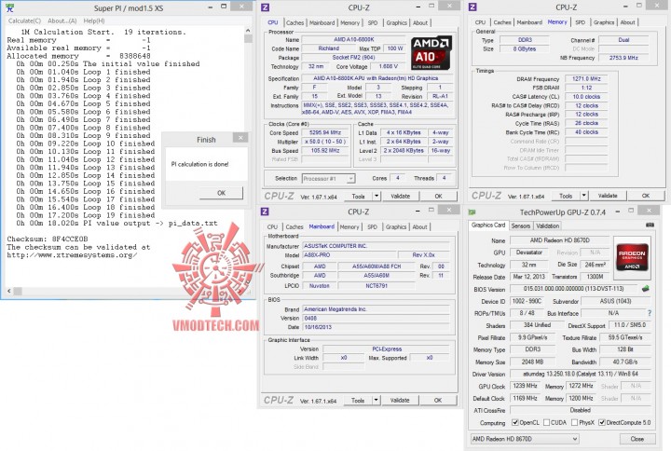Viewport: 671px width, 451px height.
Task: Switch to Memory tab in Mainboard-tab CPU-Z window
Action: (349, 226)
